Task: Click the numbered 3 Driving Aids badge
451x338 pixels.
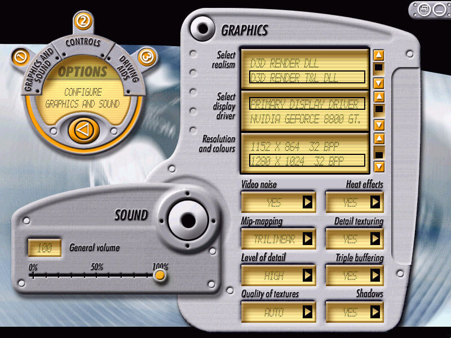Action: (x=147, y=57)
